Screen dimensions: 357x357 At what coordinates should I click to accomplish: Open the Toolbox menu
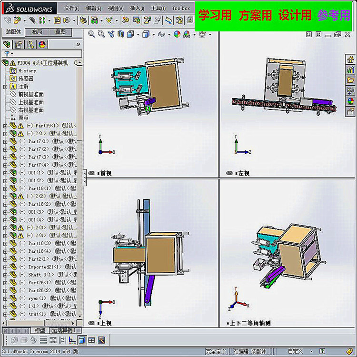(181, 9)
